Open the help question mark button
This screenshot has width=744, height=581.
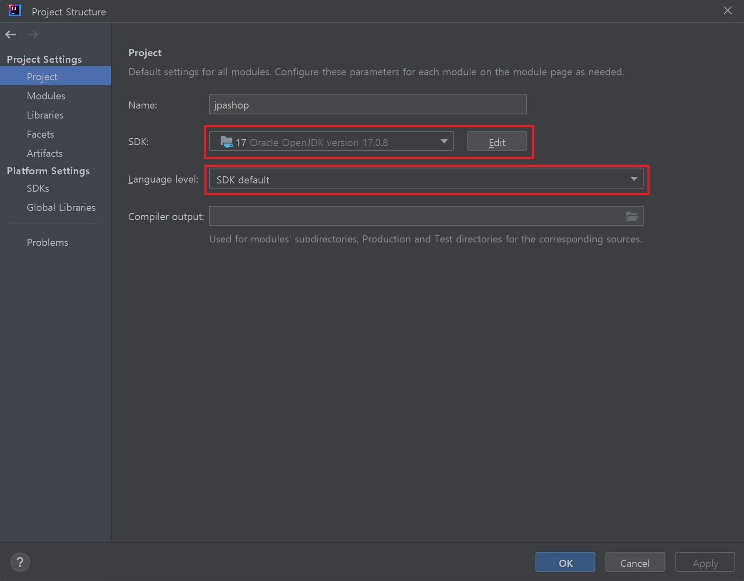[x=20, y=562]
